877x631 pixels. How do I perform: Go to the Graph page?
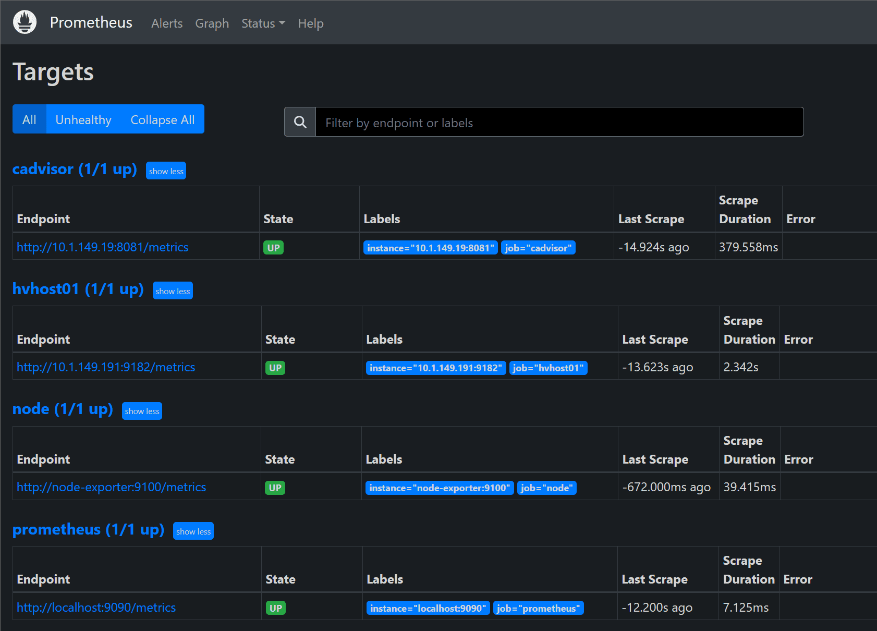tap(212, 23)
